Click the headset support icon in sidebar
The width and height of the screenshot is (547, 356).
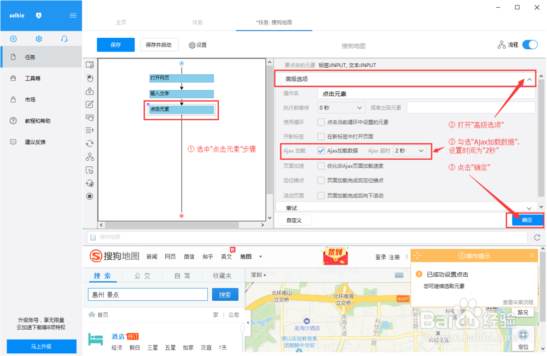tap(65, 39)
